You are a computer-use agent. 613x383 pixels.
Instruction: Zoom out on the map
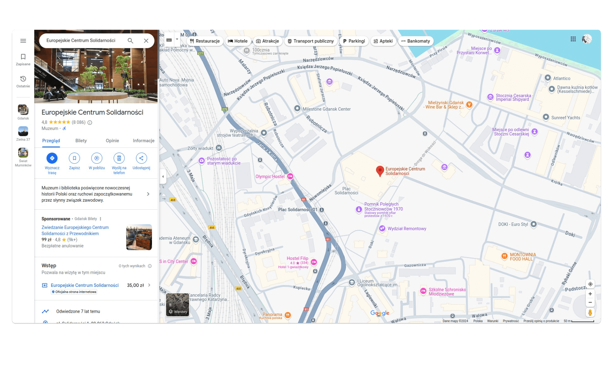[x=590, y=303]
